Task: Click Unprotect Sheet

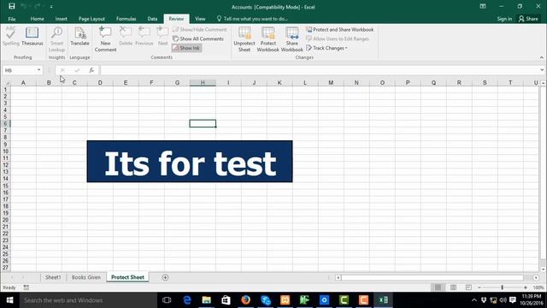Action: click(x=244, y=39)
